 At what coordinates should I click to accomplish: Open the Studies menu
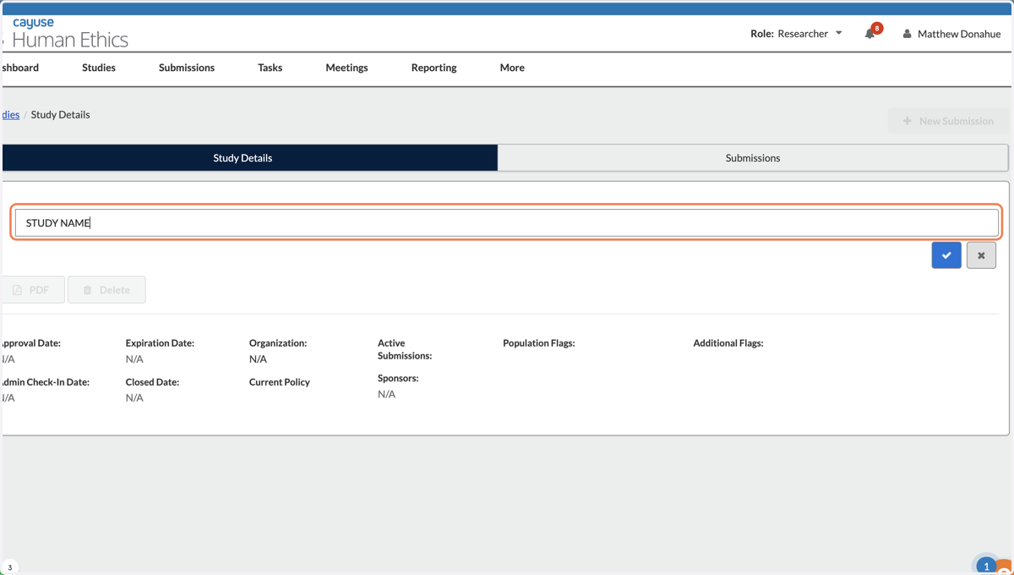pyautogui.click(x=99, y=68)
